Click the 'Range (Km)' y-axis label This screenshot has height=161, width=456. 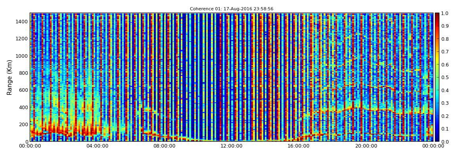[9, 77]
